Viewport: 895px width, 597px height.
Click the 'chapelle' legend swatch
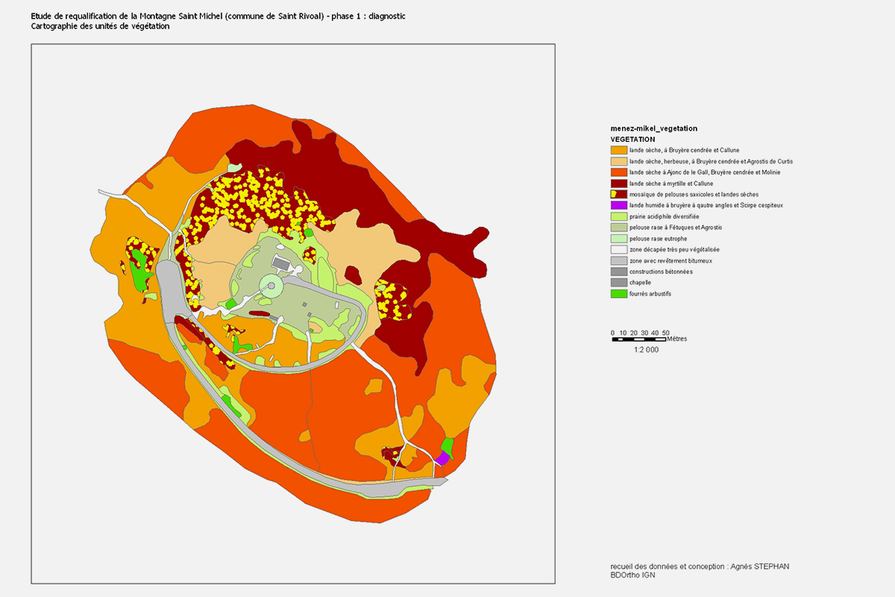(x=618, y=283)
